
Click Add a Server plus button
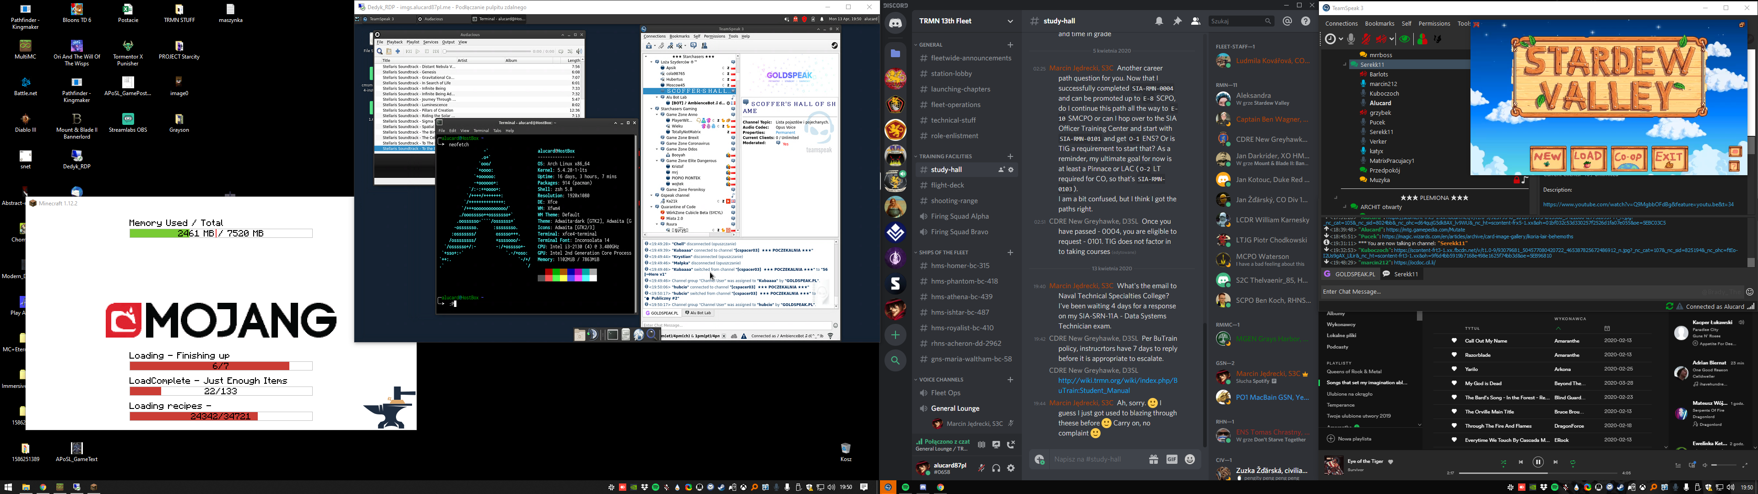tap(895, 335)
